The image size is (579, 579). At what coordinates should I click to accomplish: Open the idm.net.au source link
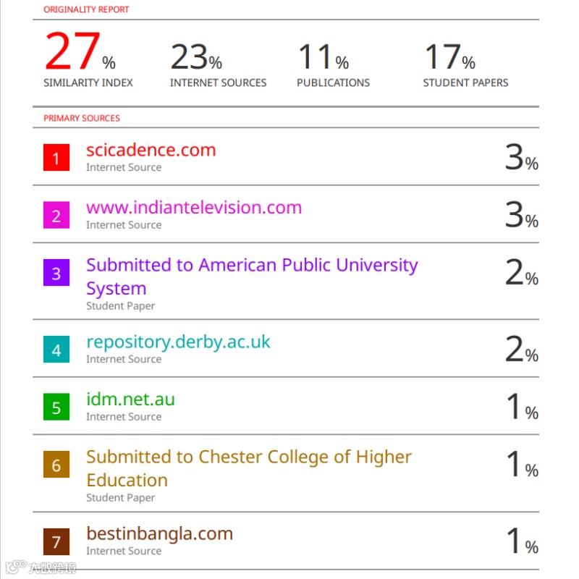130,400
